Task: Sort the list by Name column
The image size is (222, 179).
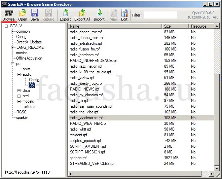Action: 115,26
